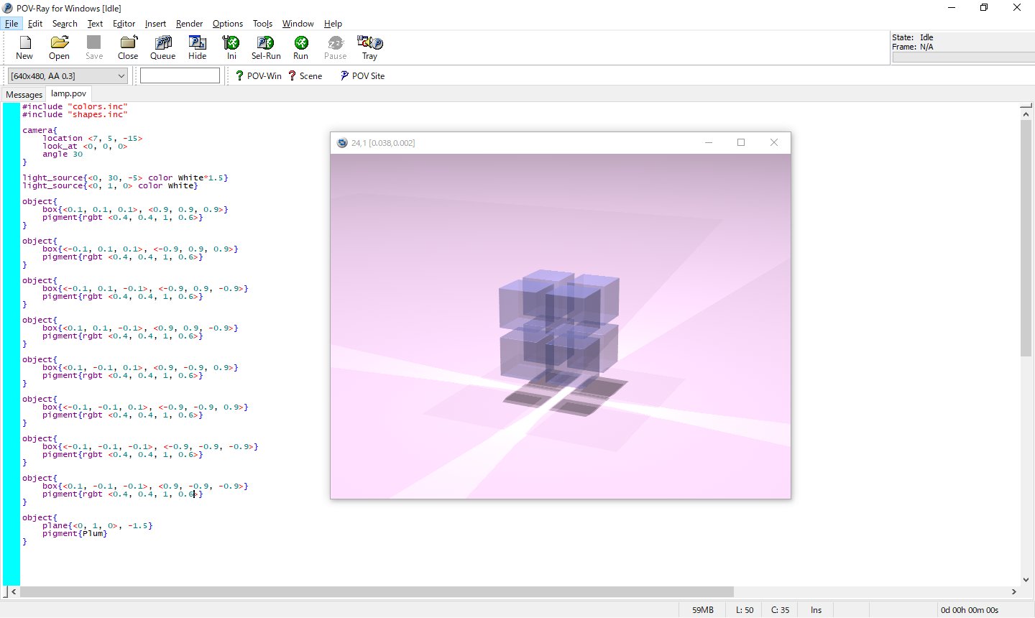Select the lamp.pov editor tab
The width and height of the screenshot is (1035, 618).
point(68,93)
